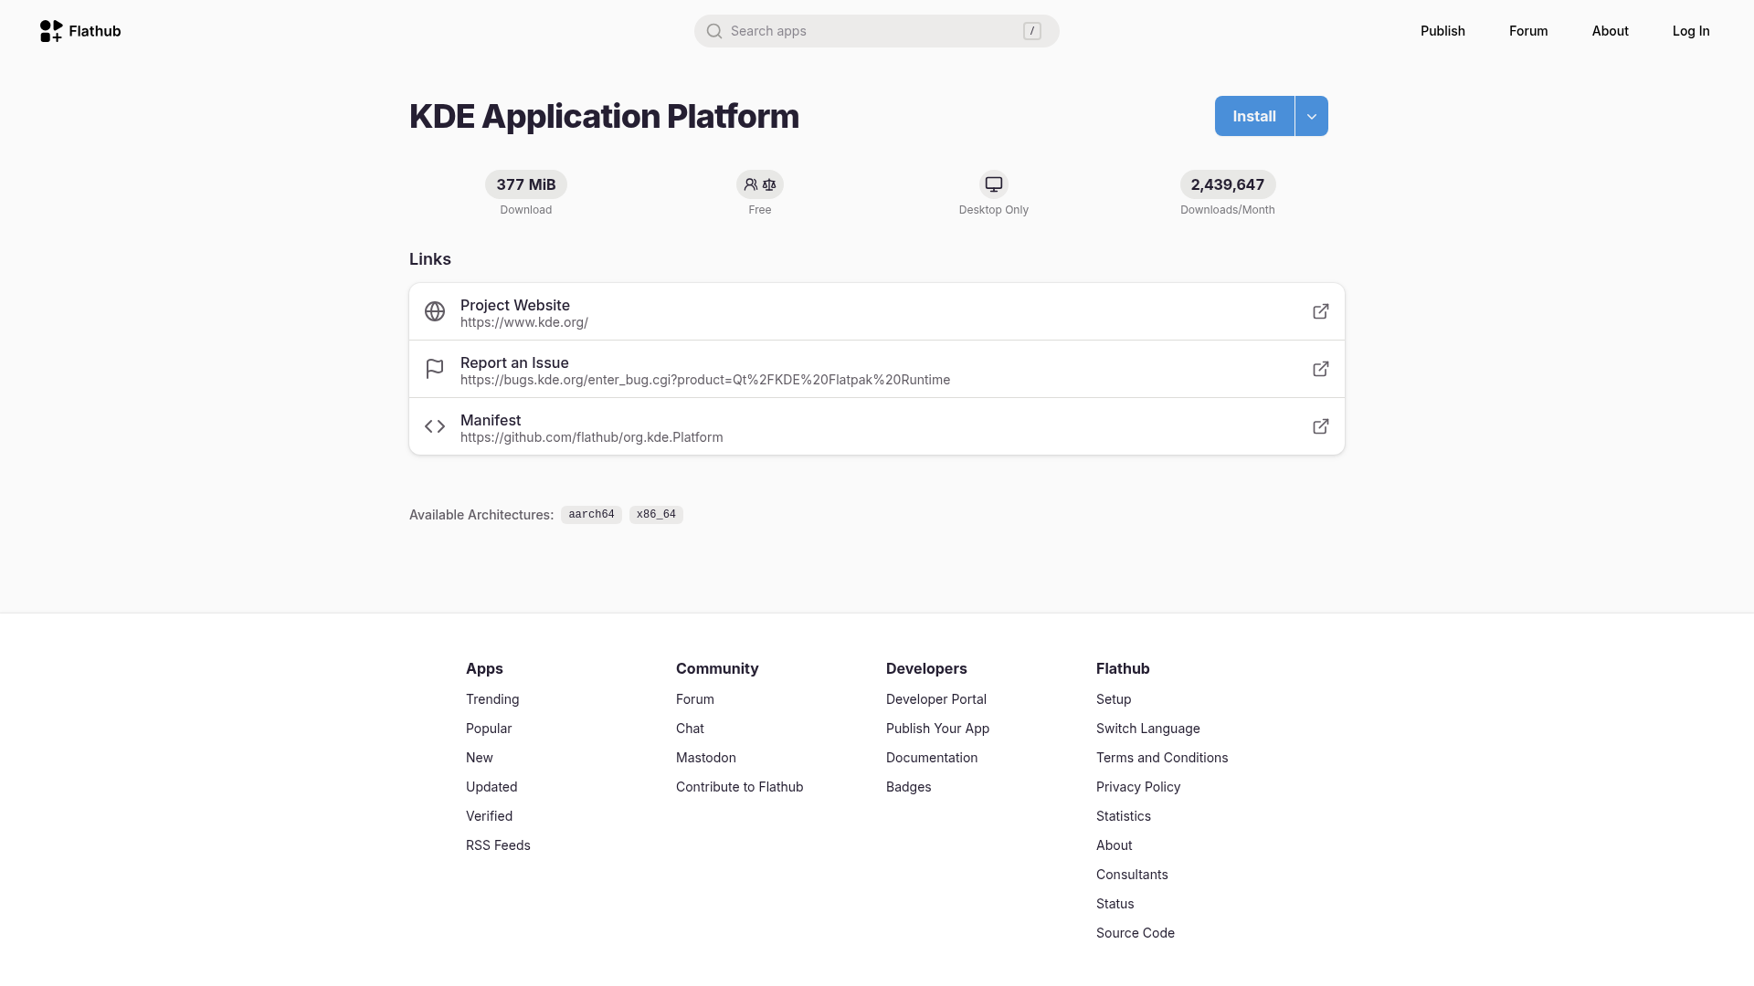Open Mastodon link in footer
The height and width of the screenshot is (986, 1754).
(706, 758)
